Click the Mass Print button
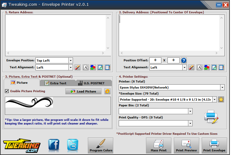 click(159, 145)
